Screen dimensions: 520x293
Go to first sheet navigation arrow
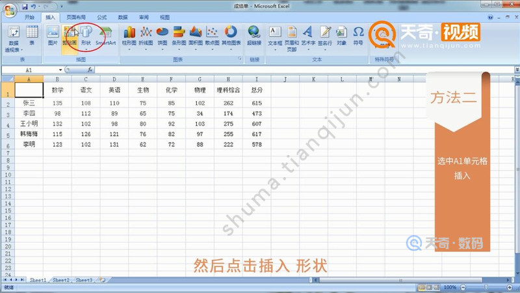[x=5, y=280]
